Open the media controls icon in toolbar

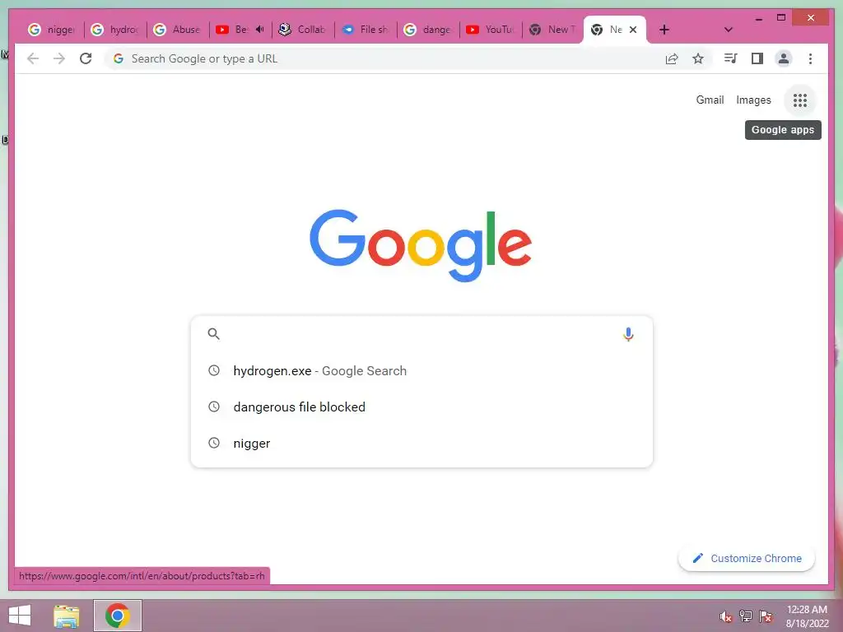pyautogui.click(x=730, y=58)
